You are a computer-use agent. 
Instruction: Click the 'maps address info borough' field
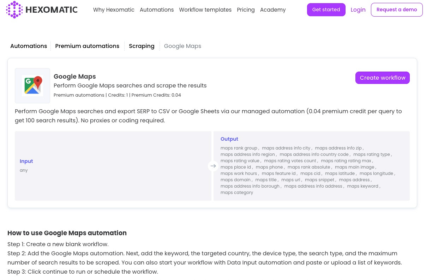tap(250, 186)
